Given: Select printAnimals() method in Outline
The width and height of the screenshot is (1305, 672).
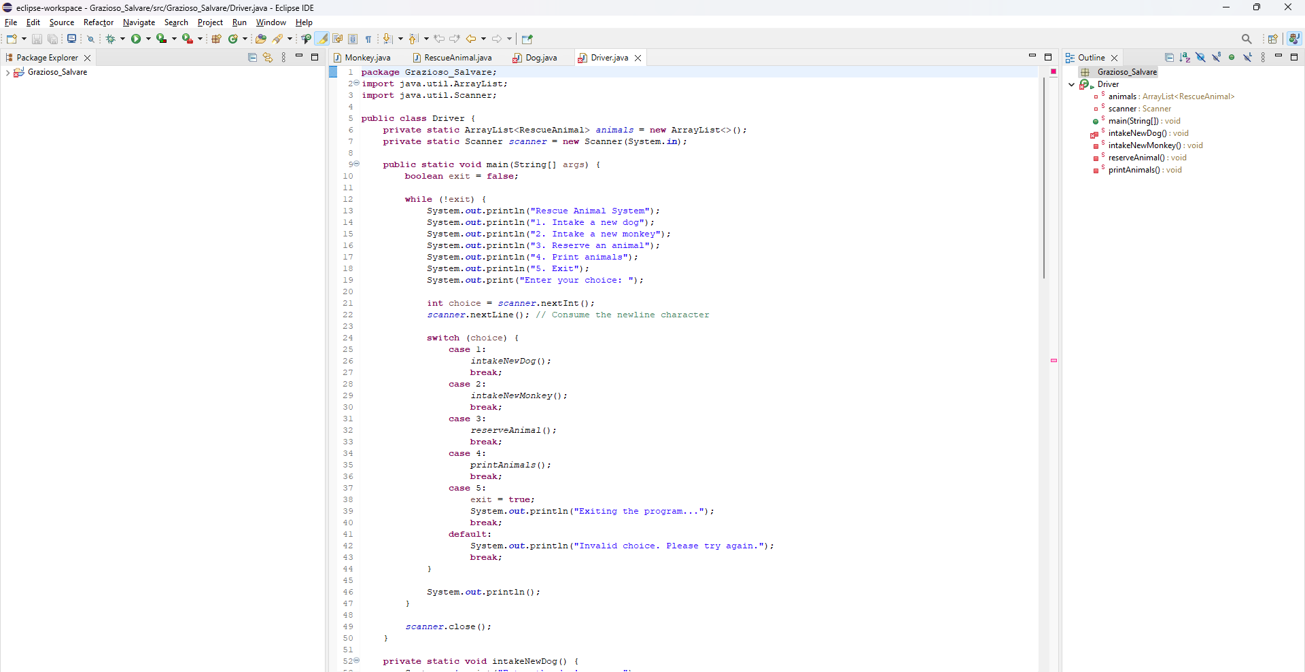Looking at the screenshot, I should 1134,170.
